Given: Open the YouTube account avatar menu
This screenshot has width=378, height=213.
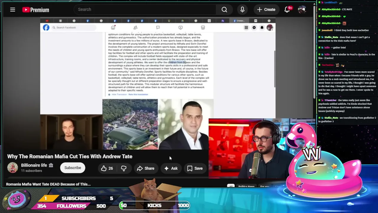Looking at the screenshot, I should 302,9.
